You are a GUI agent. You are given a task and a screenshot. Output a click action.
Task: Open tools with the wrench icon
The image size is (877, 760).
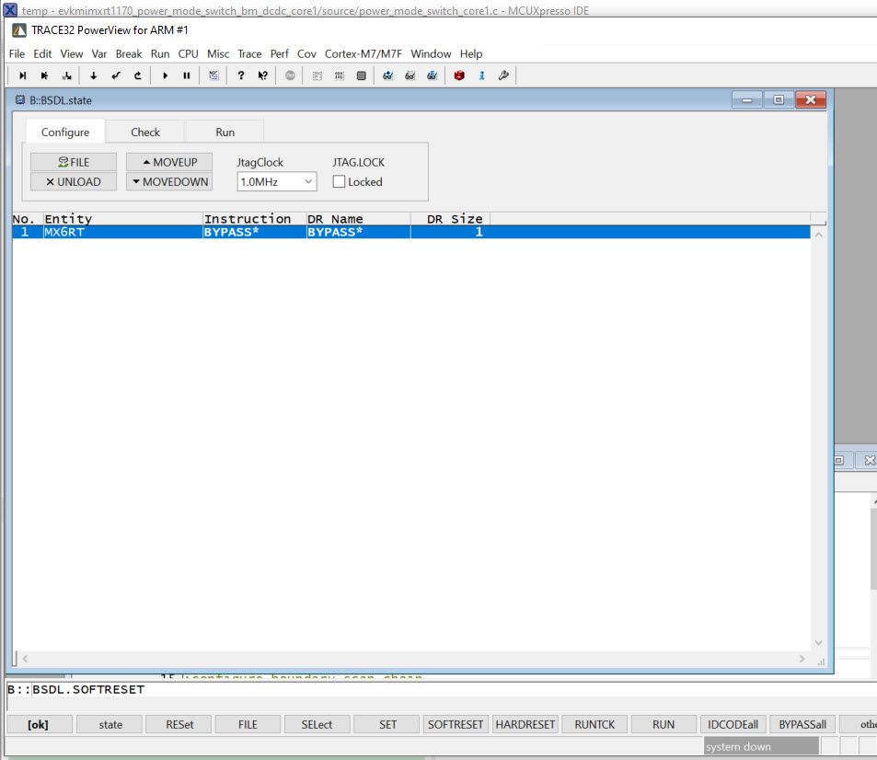pyautogui.click(x=502, y=75)
